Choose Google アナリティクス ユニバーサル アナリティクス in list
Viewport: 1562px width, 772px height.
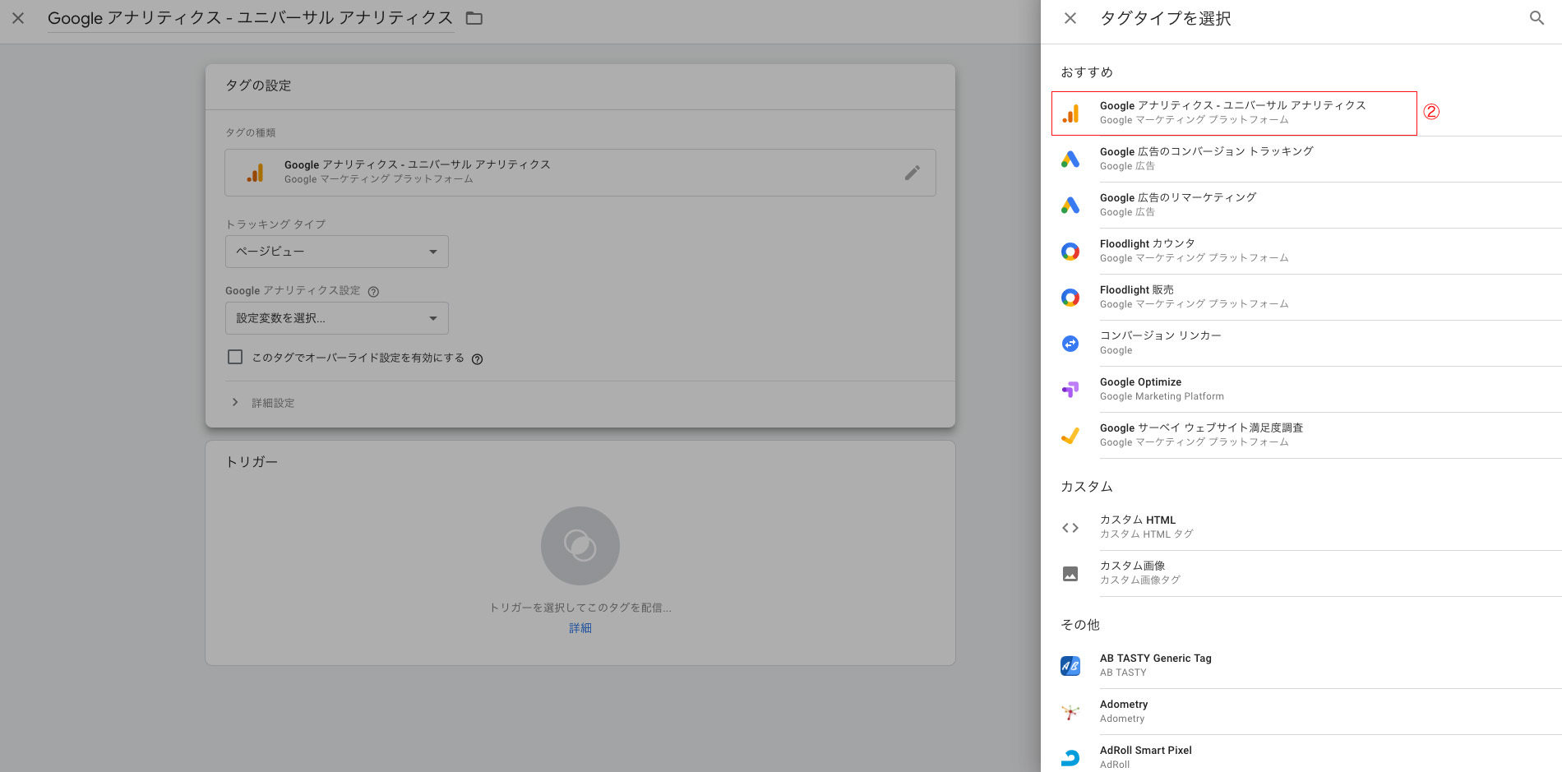point(1233,113)
